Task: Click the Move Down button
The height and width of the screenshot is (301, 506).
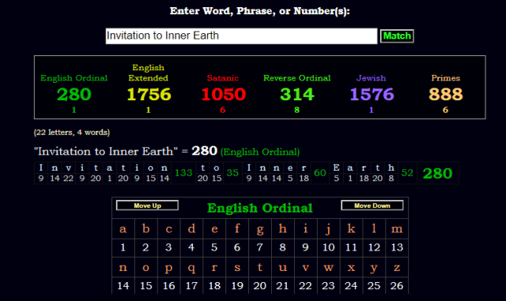Action: coord(372,205)
